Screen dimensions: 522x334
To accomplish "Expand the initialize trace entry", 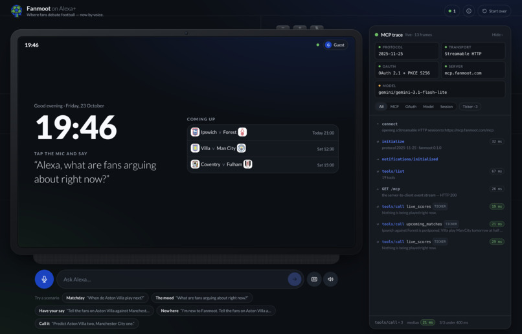I will pyautogui.click(x=440, y=144).
